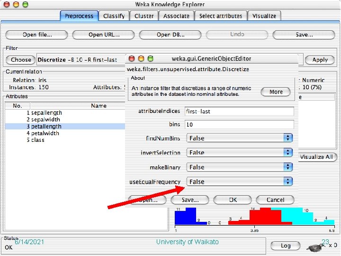Screen dimensions: 341x256
Task: Apply the Discretize filter
Action: [x=320, y=60]
